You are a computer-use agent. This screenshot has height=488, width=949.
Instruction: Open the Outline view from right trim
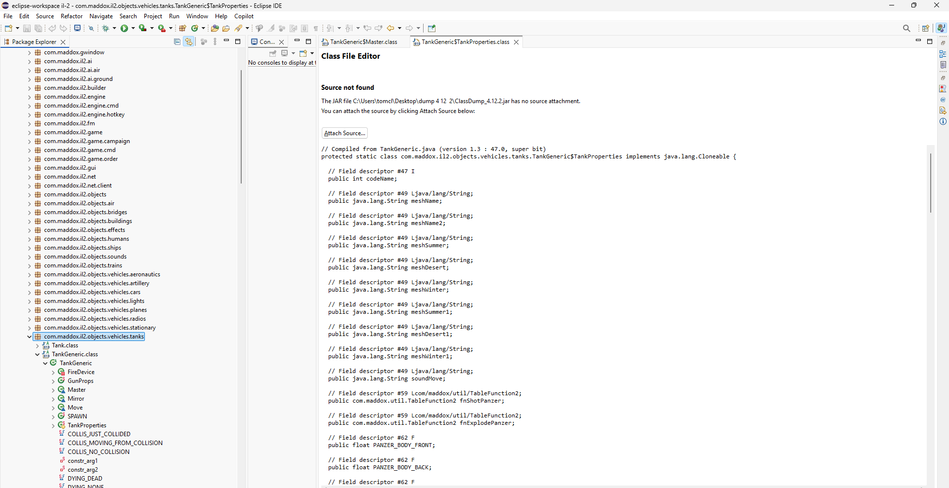[x=943, y=54]
